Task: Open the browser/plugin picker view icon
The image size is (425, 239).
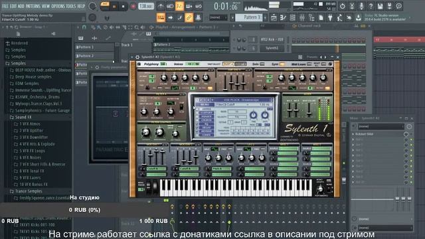Action: pyautogui.click(x=311, y=18)
